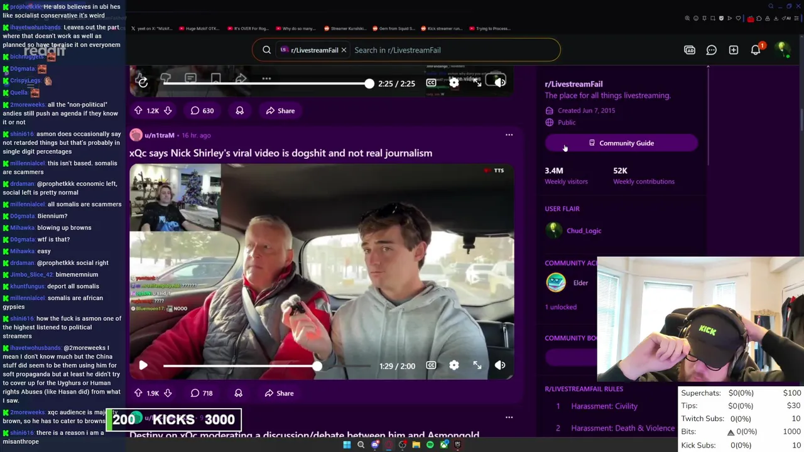
Task: Switch to It's OVER For Rog browser tab
Action: tap(249, 28)
